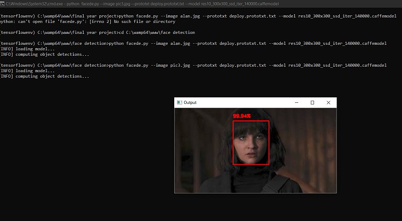This screenshot has width=402, height=221.
Task: Click the "can't open file 'facede.py'" error line
Action: [87, 21]
